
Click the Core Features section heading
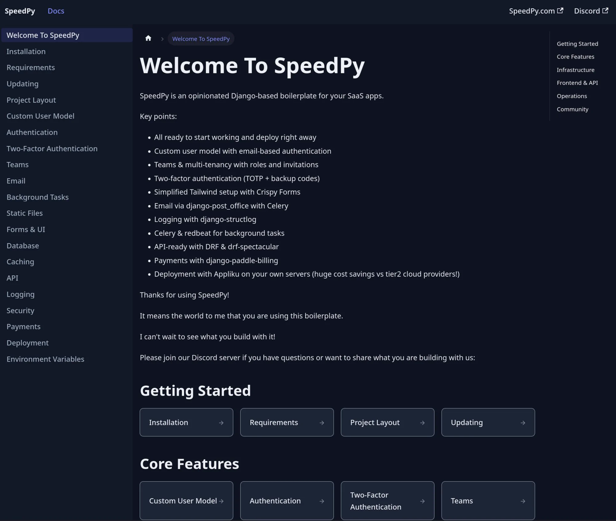[x=190, y=464]
